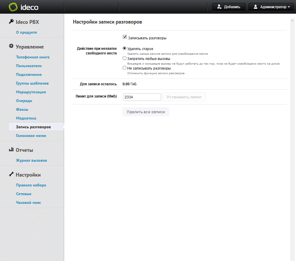Click the Удалять самые ранние записи hint

click(168, 54)
